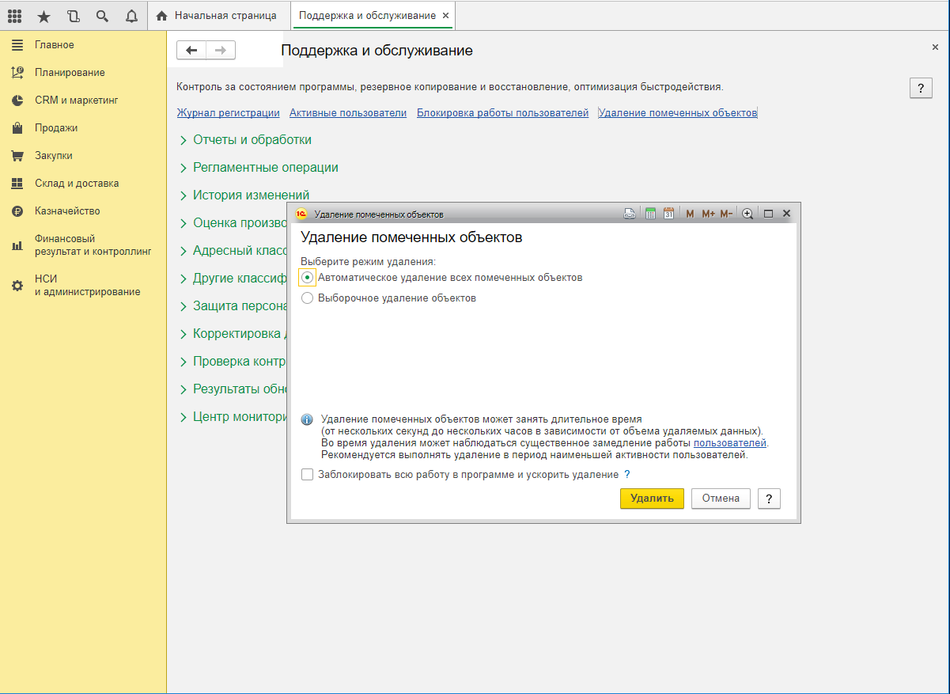Click the Главное section icon
950x694 pixels.
[x=17, y=45]
